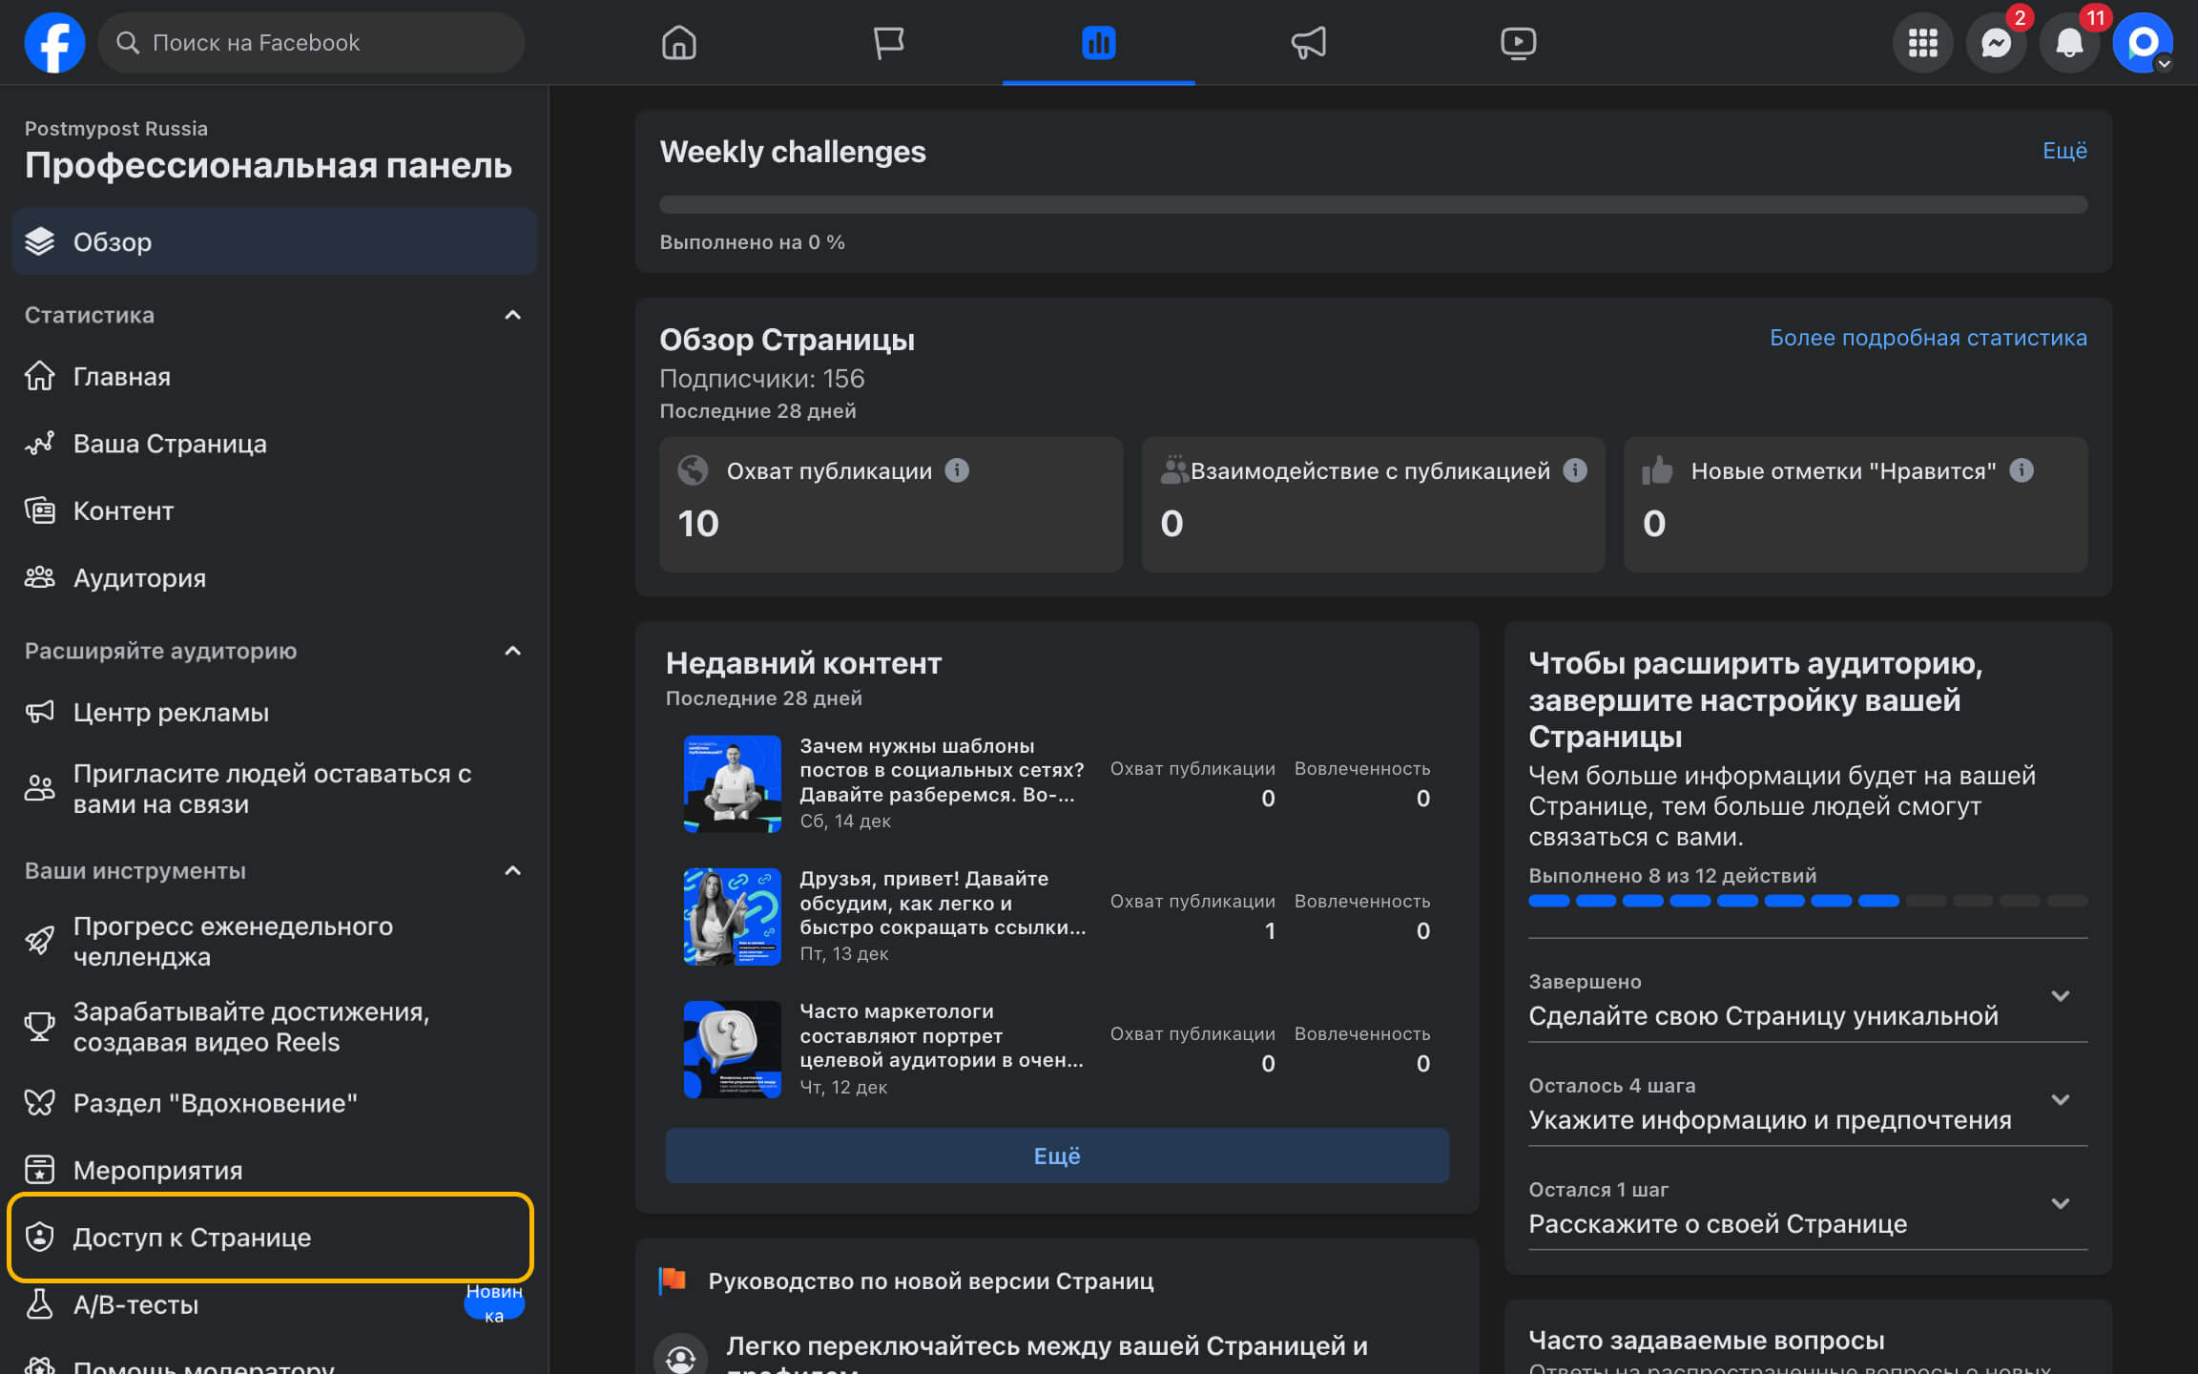This screenshot has height=1374, width=2198.
Task: Open Более подробная статистика link
Action: (x=1927, y=338)
